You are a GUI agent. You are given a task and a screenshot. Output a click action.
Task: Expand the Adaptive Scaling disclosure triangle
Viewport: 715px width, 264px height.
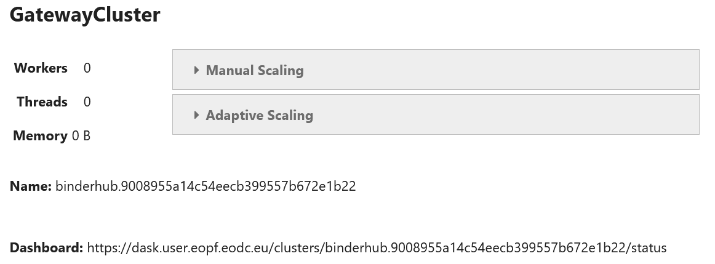point(196,115)
